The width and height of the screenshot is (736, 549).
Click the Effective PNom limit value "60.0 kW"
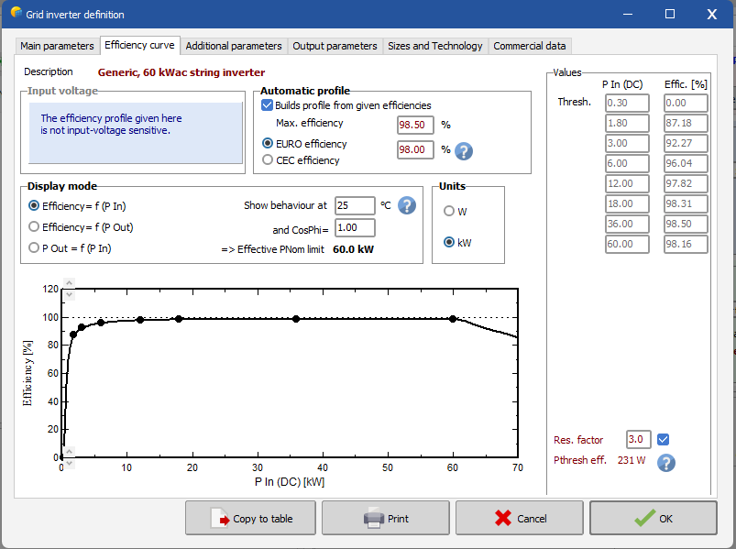354,249
